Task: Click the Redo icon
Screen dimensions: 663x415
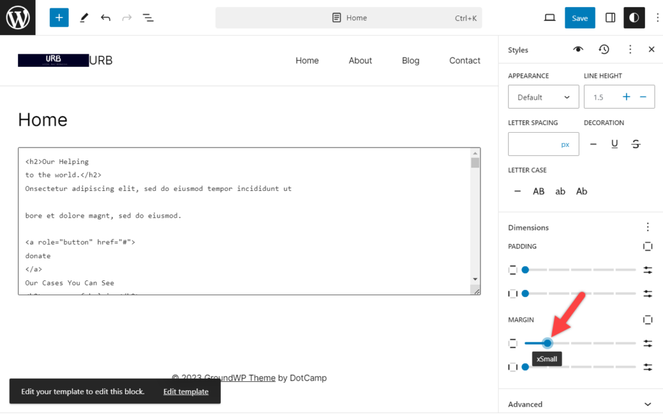Action: (127, 17)
